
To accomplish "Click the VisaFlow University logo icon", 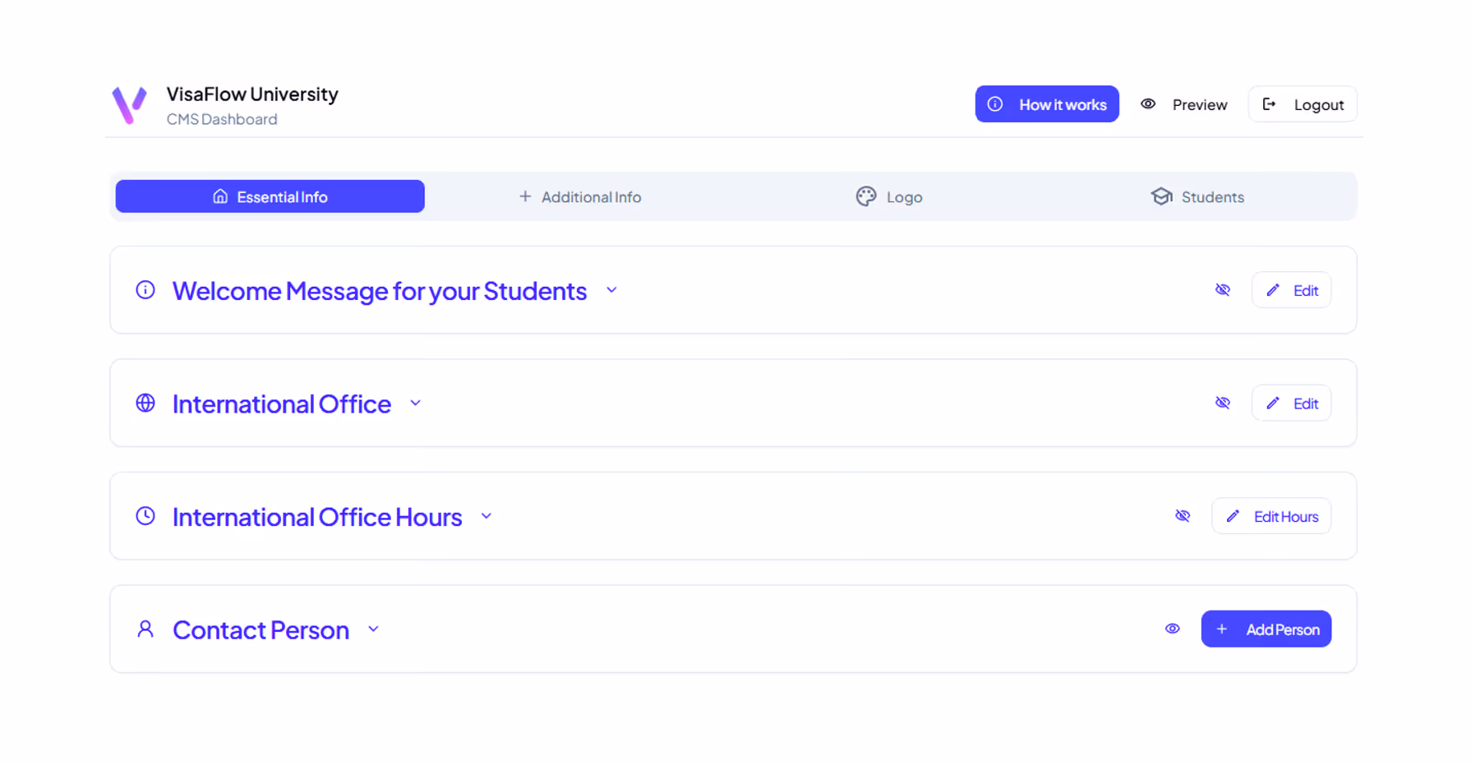I will tap(130, 105).
